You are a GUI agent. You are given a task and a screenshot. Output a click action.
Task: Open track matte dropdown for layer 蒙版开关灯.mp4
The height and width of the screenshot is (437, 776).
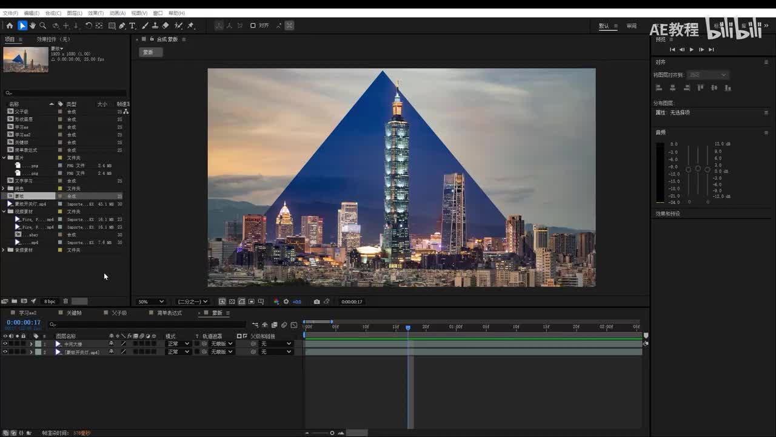point(221,352)
